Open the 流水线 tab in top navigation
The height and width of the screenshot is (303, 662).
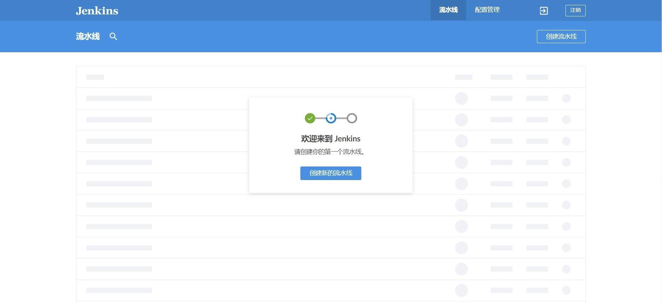(448, 10)
